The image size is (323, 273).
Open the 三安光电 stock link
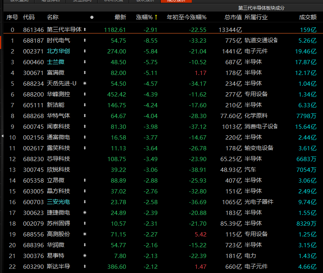(58, 202)
